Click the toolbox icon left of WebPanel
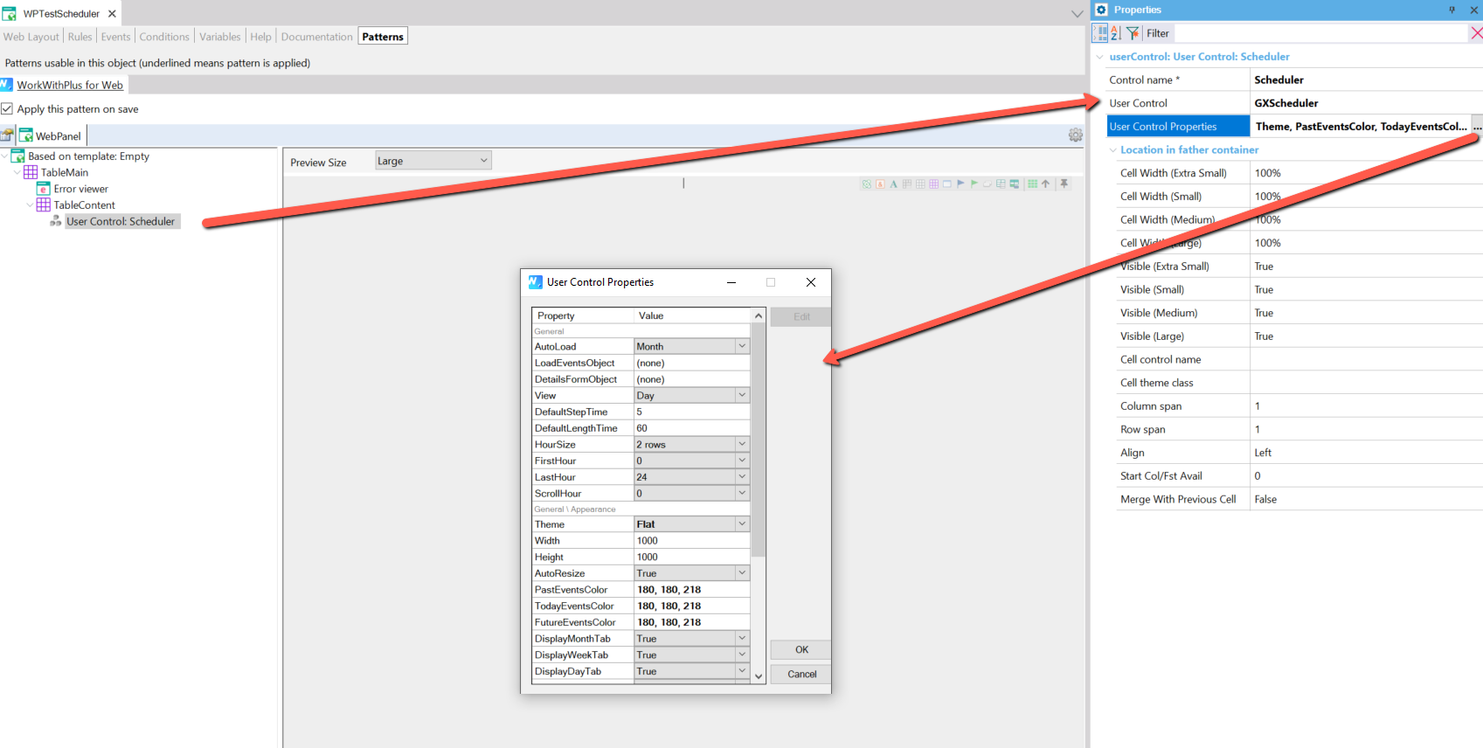The height and width of the screenshot is (748, 1483). tap(8, 135)
